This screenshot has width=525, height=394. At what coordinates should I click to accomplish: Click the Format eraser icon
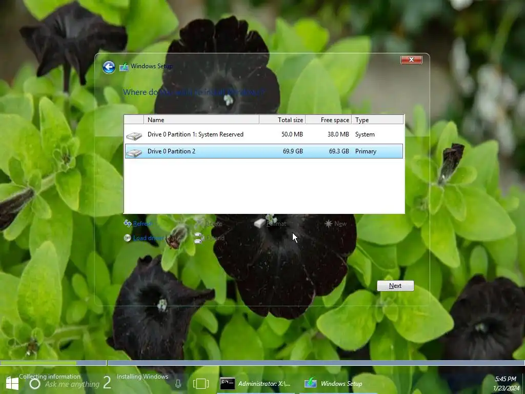tap(259, 223)
